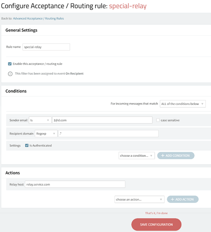The height and width of the screenshot is (232, 211).
Task: Uncheck the Is Authenticated setting
Action: click(x=27, y=145)
